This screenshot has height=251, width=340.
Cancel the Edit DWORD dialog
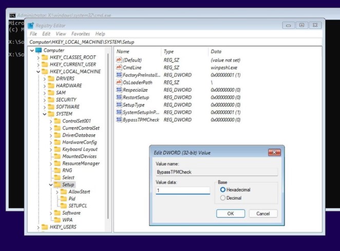pos(263,214)
